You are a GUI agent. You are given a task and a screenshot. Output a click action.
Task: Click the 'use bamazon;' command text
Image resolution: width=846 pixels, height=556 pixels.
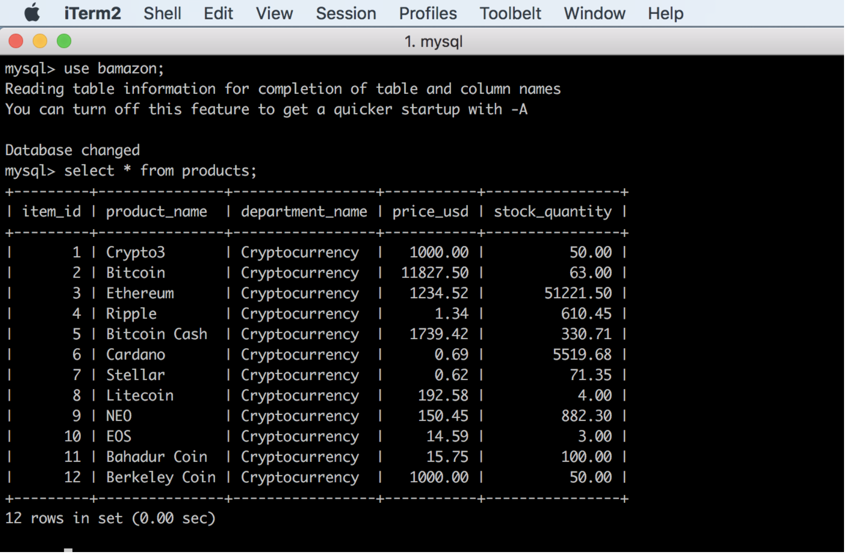point(114,69)
